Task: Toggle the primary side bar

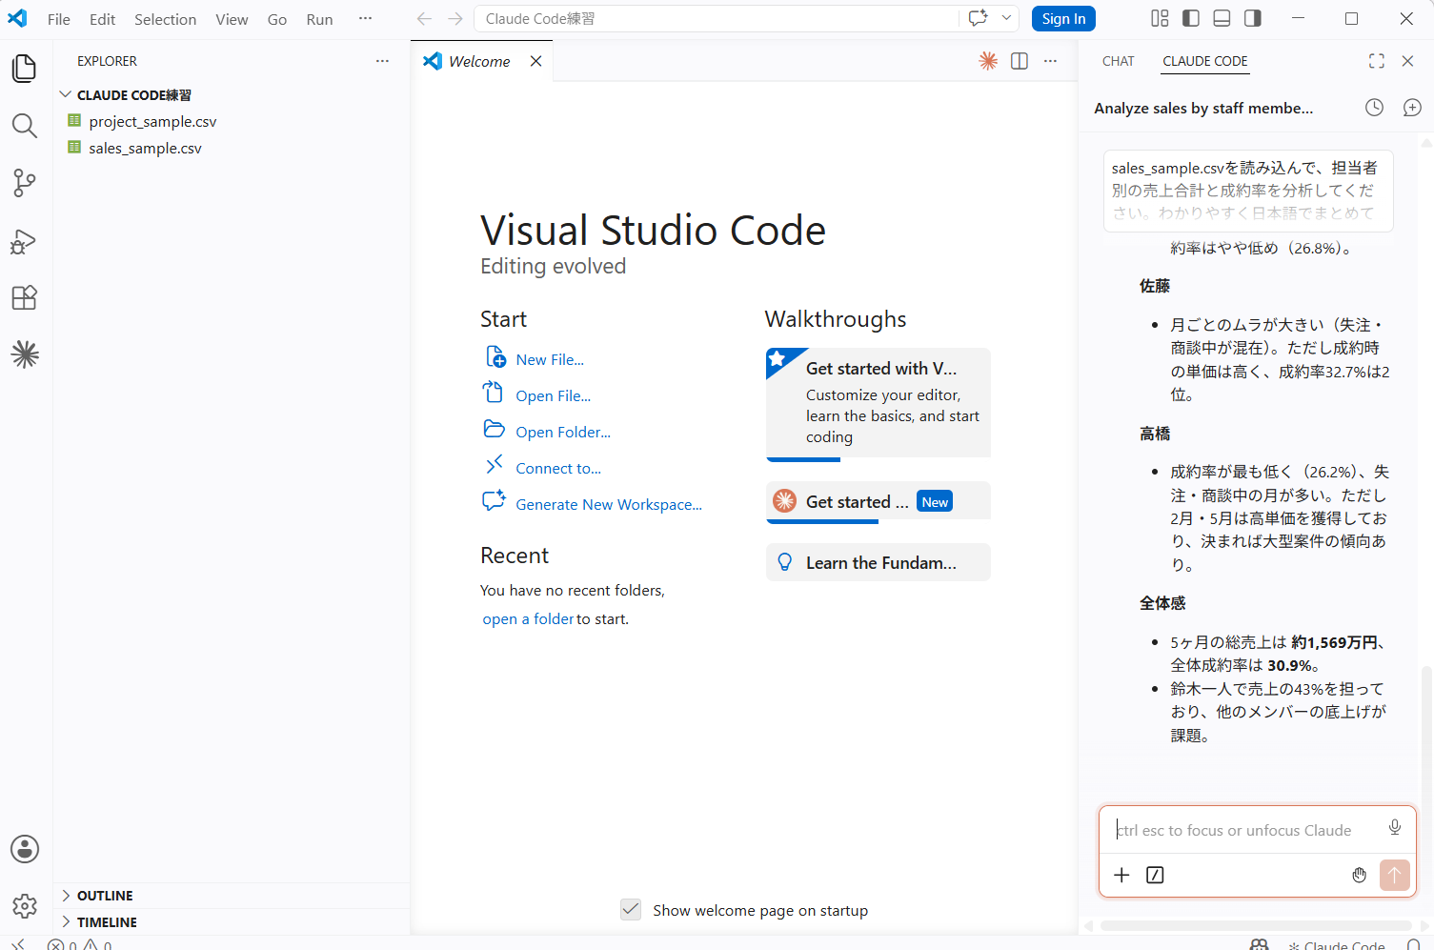Action: 1191,18
